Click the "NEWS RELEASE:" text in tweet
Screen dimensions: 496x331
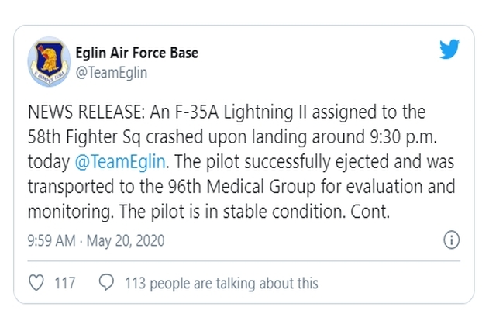click(x=86, y=112)
